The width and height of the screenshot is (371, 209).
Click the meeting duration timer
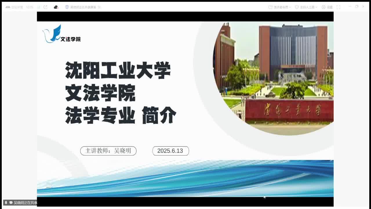coord(30,7)
